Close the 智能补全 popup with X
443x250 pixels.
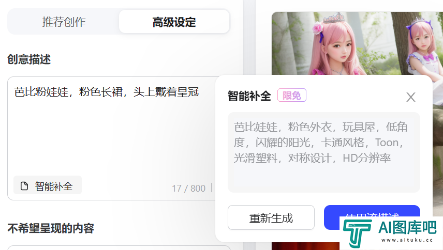[410, 97]
